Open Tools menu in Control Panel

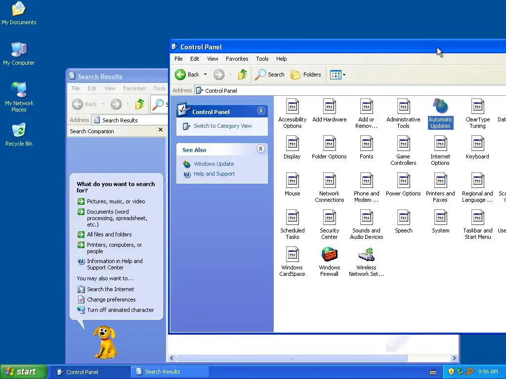pos(262,59)
